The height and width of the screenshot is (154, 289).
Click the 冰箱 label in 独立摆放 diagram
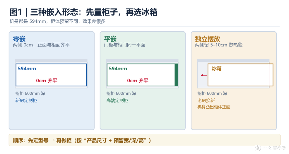pos(216,69)
